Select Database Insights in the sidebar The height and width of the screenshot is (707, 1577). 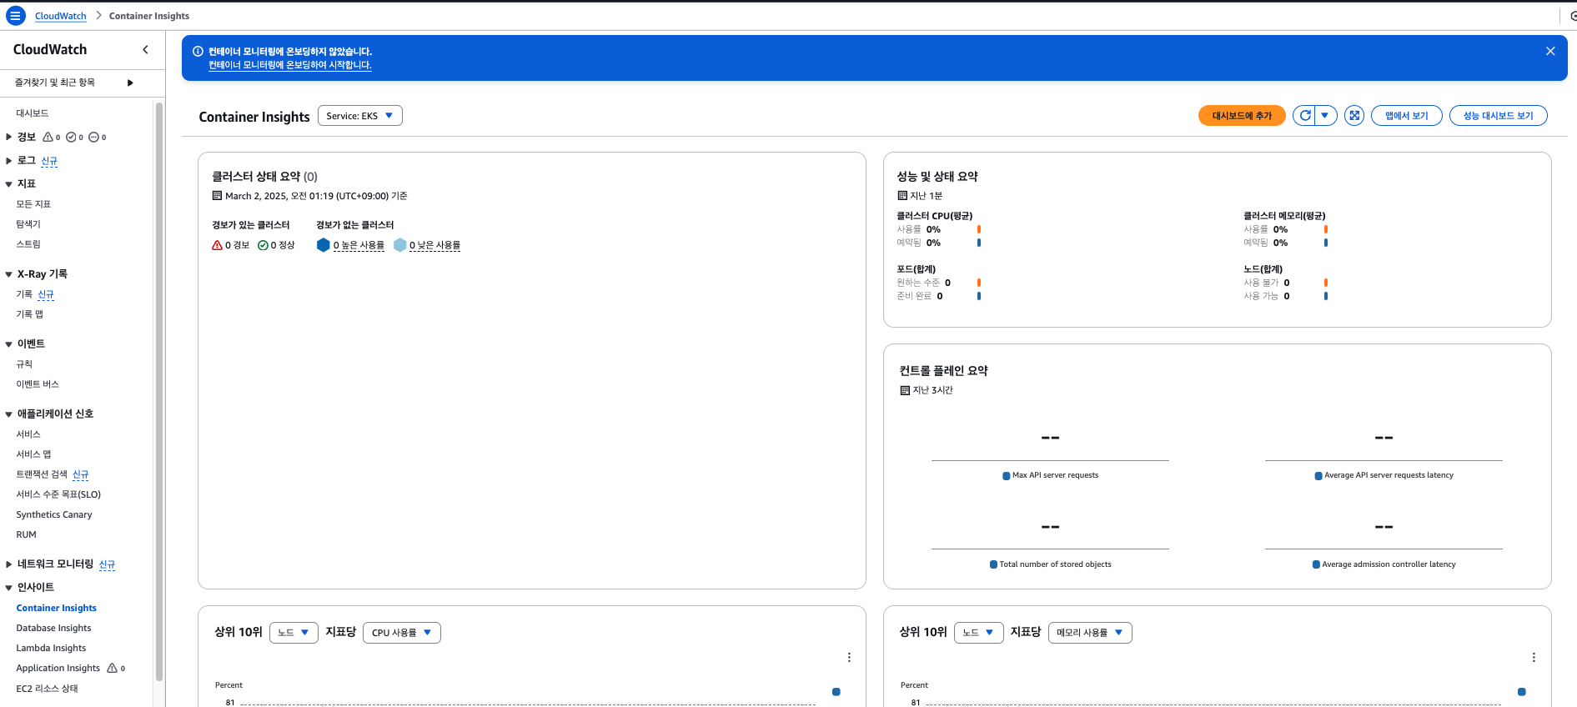coord(53,628)
